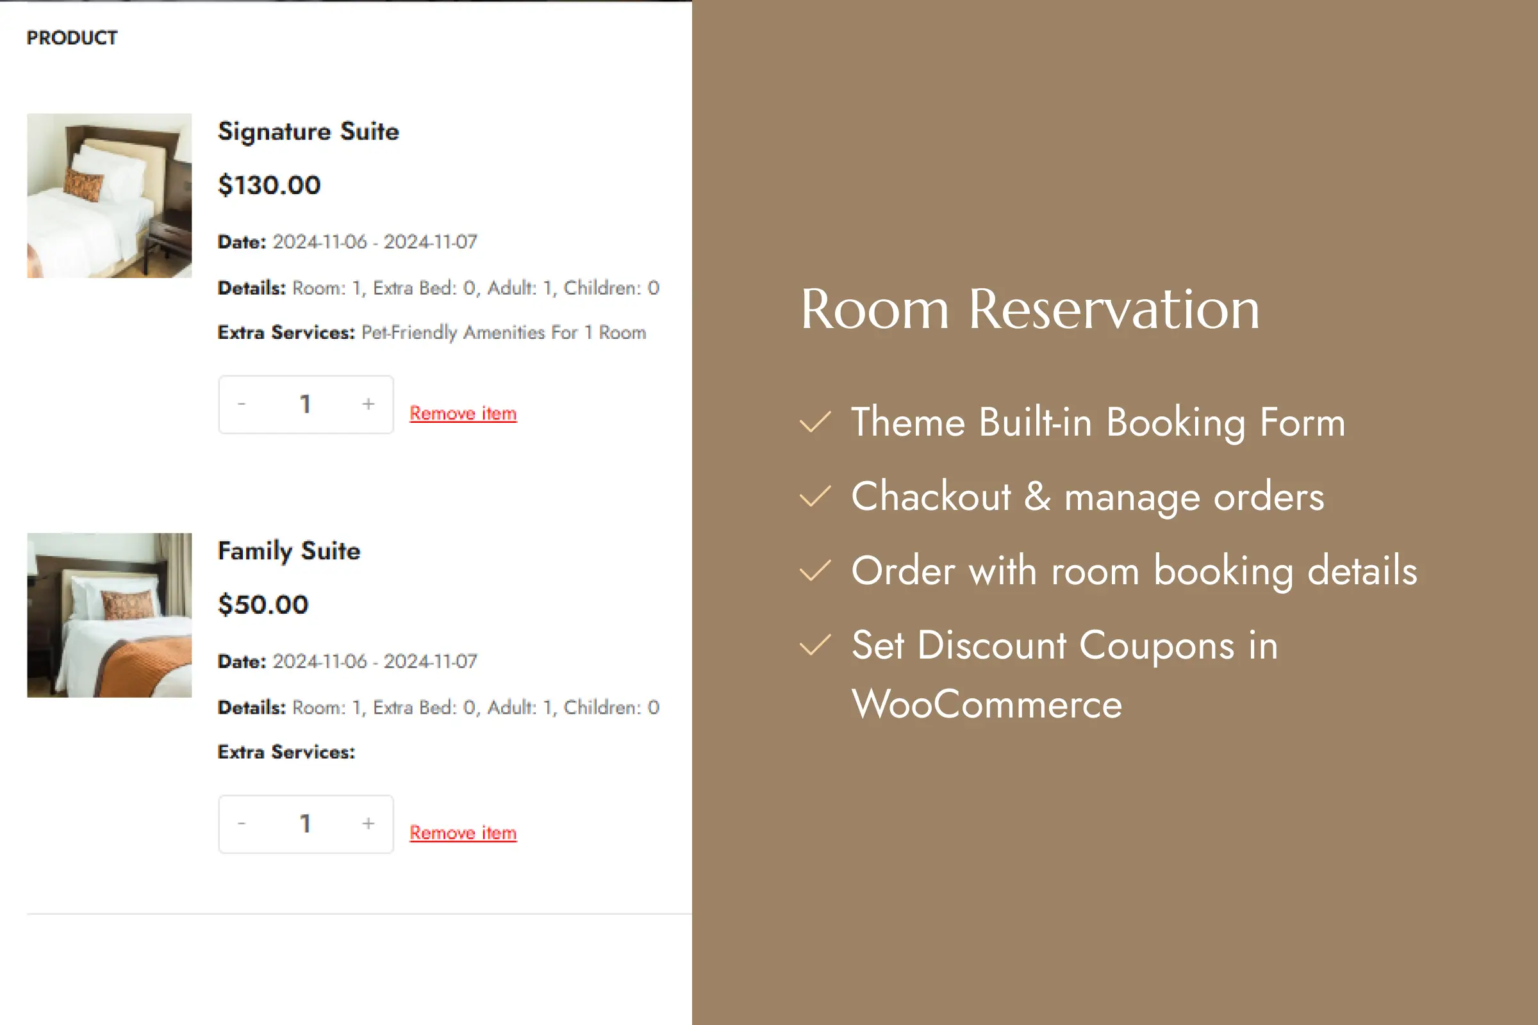Increase Family Suite quantity with plus

[368, 824]
